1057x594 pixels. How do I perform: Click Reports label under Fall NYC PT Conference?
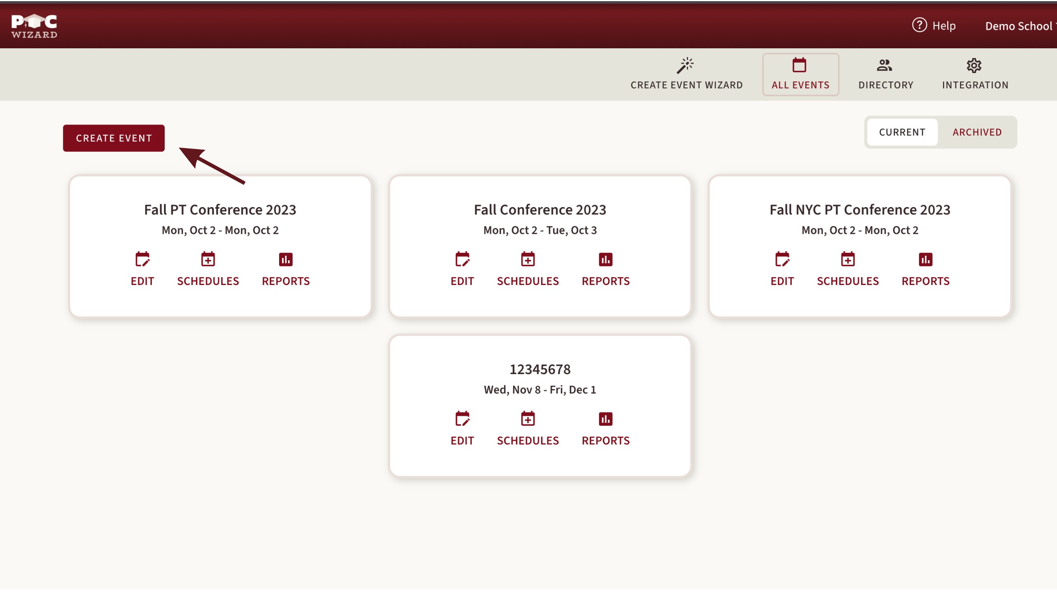click(x=926, y=281)
